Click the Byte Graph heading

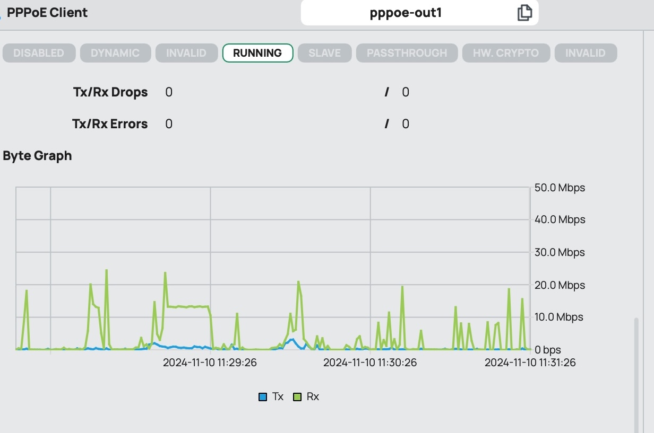[37, 156]
